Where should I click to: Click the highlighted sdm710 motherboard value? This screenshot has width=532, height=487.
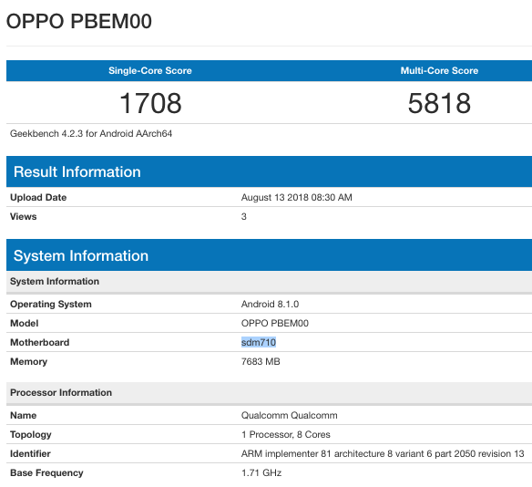click(259, 342)
